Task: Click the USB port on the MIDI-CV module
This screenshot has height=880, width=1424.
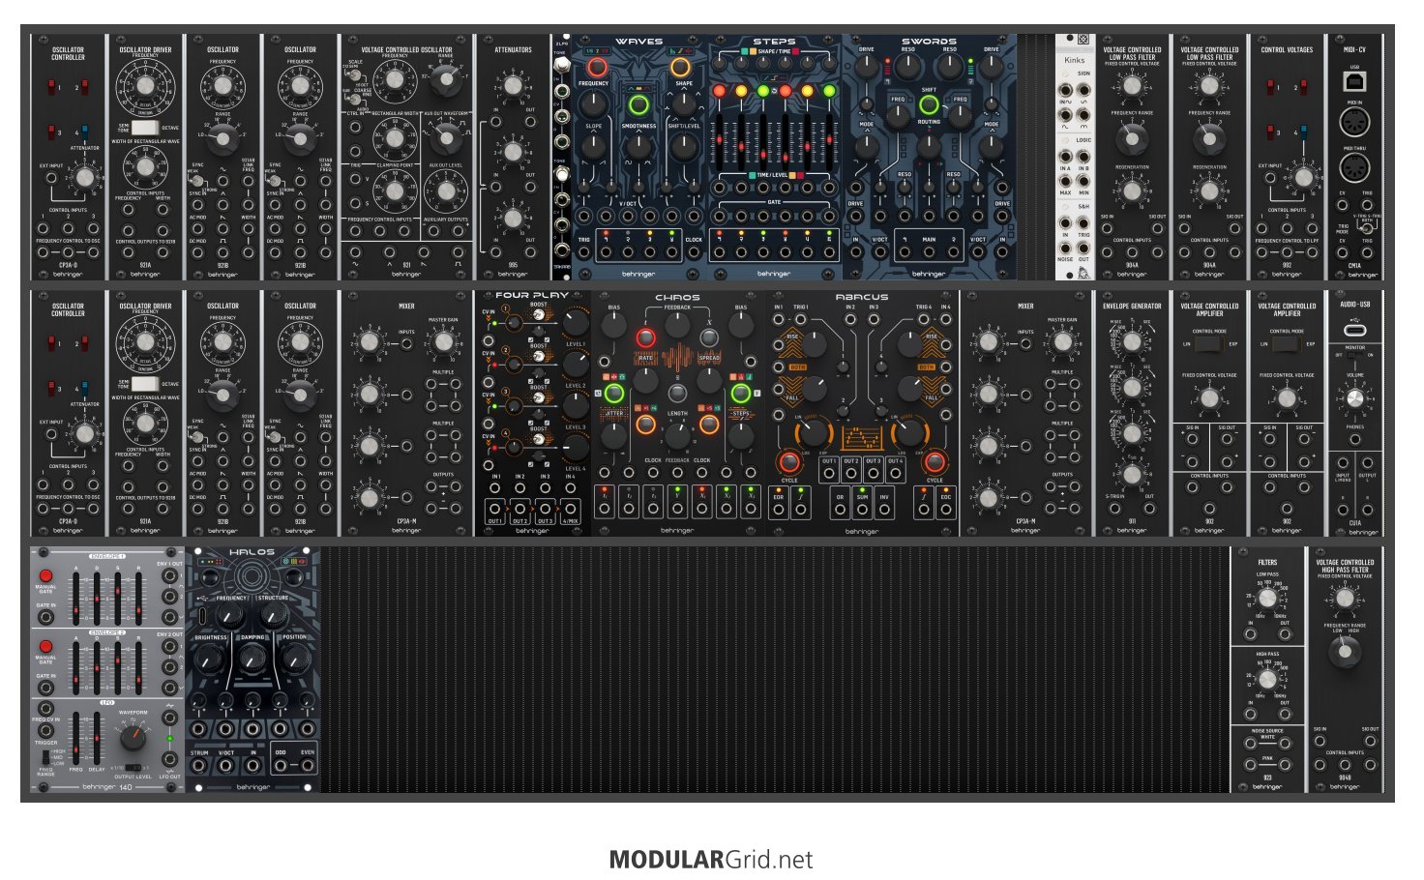Action: pos(1354,82)
